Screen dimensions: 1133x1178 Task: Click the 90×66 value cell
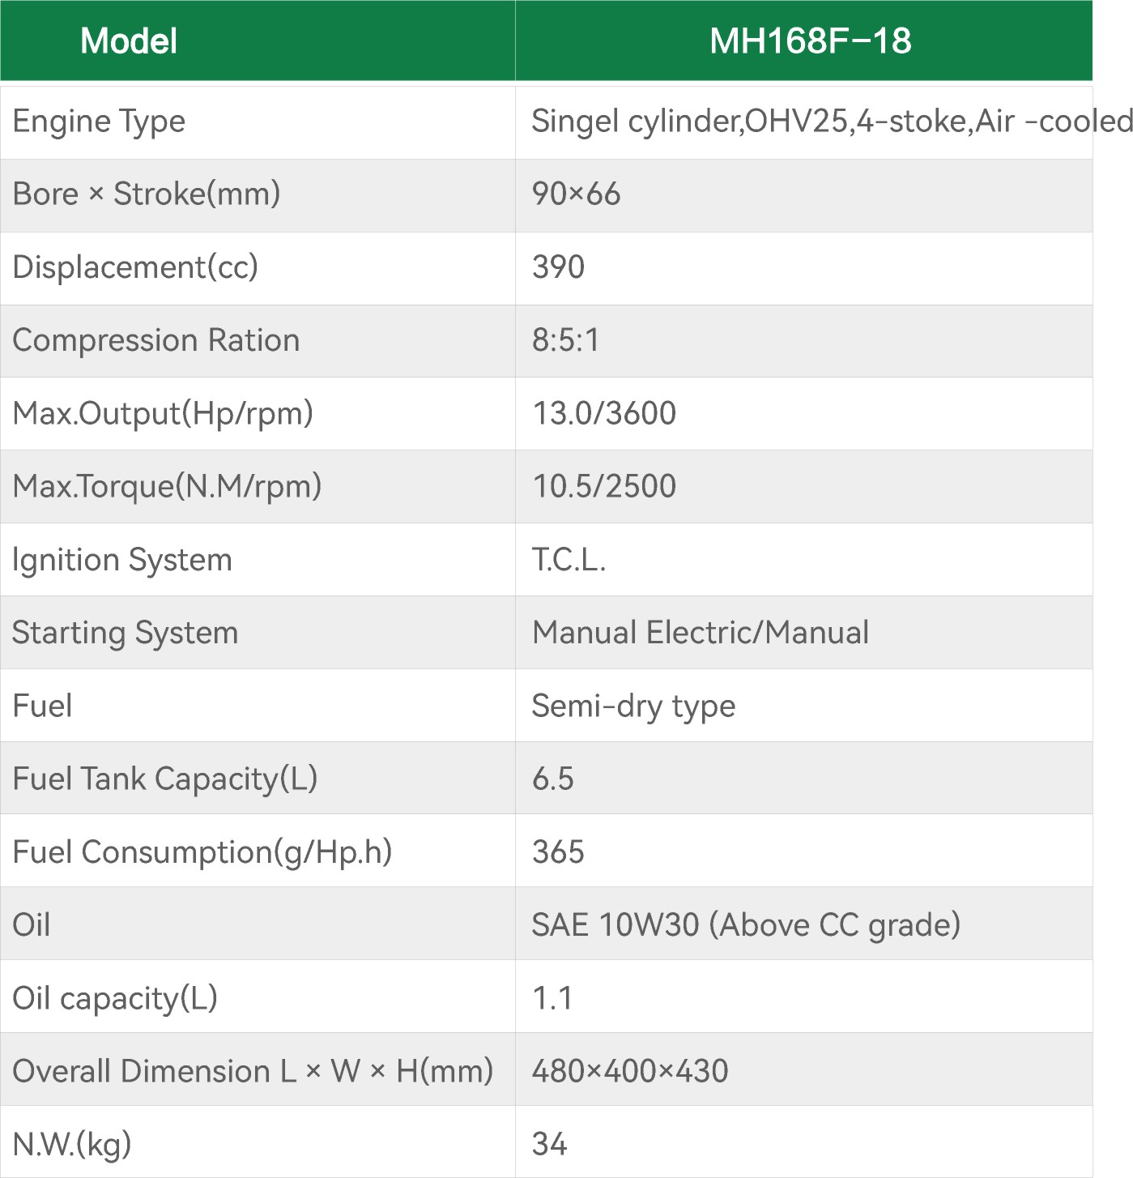point(576,194)
